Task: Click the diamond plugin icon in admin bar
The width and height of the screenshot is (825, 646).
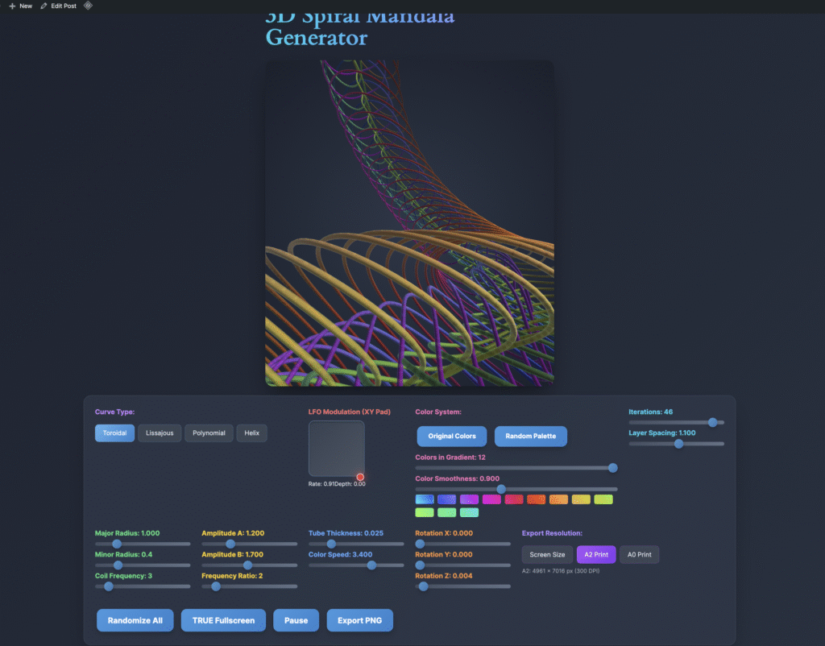Action: coord(88,6)
